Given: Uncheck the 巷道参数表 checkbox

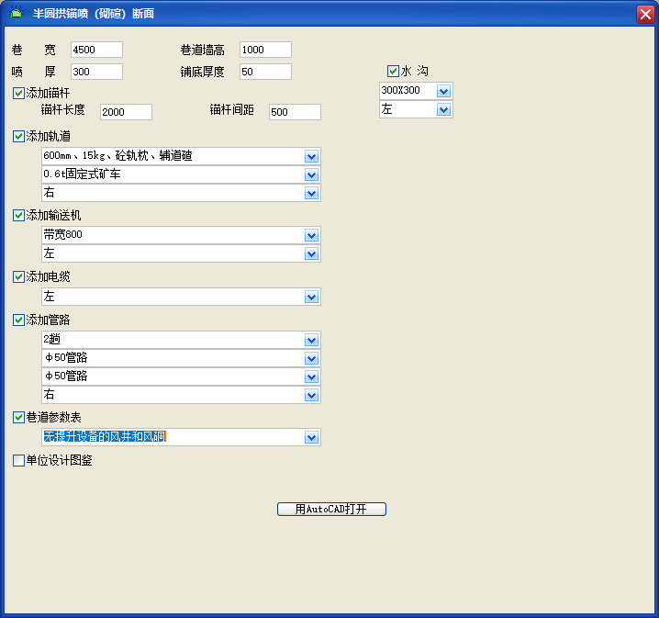Looking at the screenshot, I should 18,417.
